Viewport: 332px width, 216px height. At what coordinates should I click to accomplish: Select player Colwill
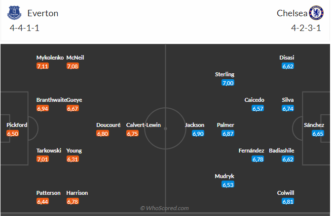click(286, 193)
